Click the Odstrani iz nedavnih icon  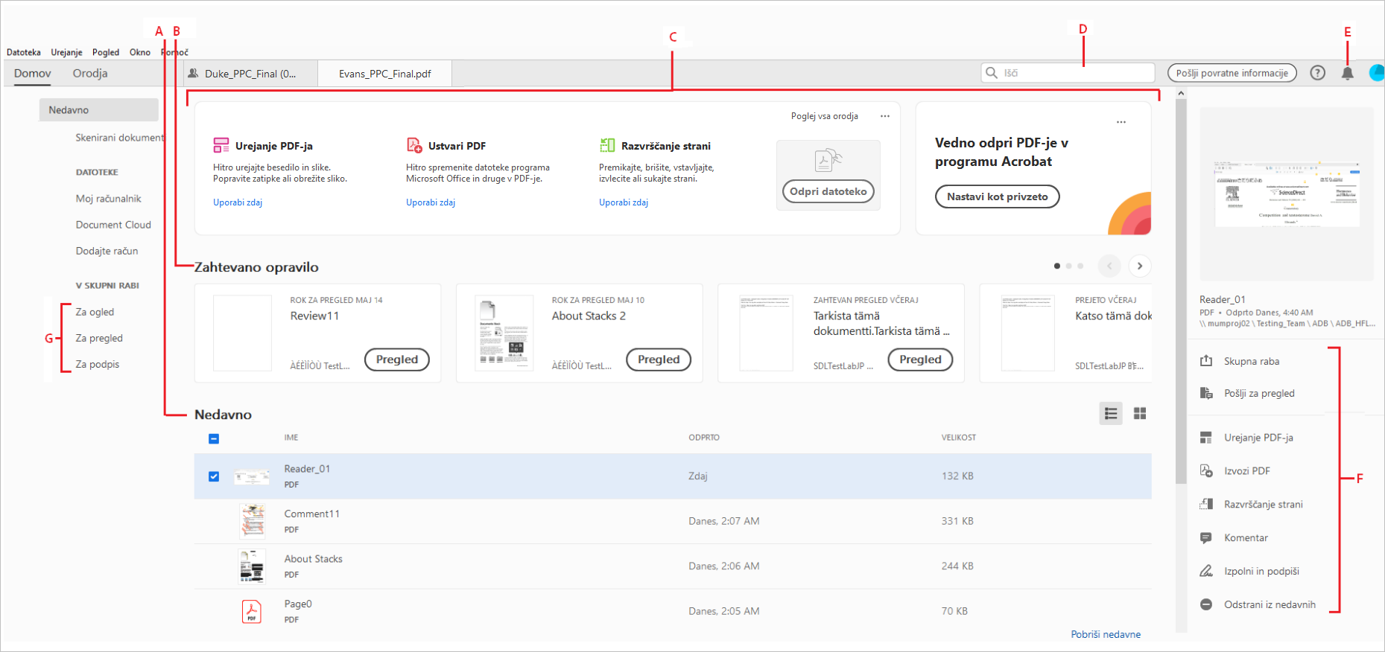(1206, 604)
